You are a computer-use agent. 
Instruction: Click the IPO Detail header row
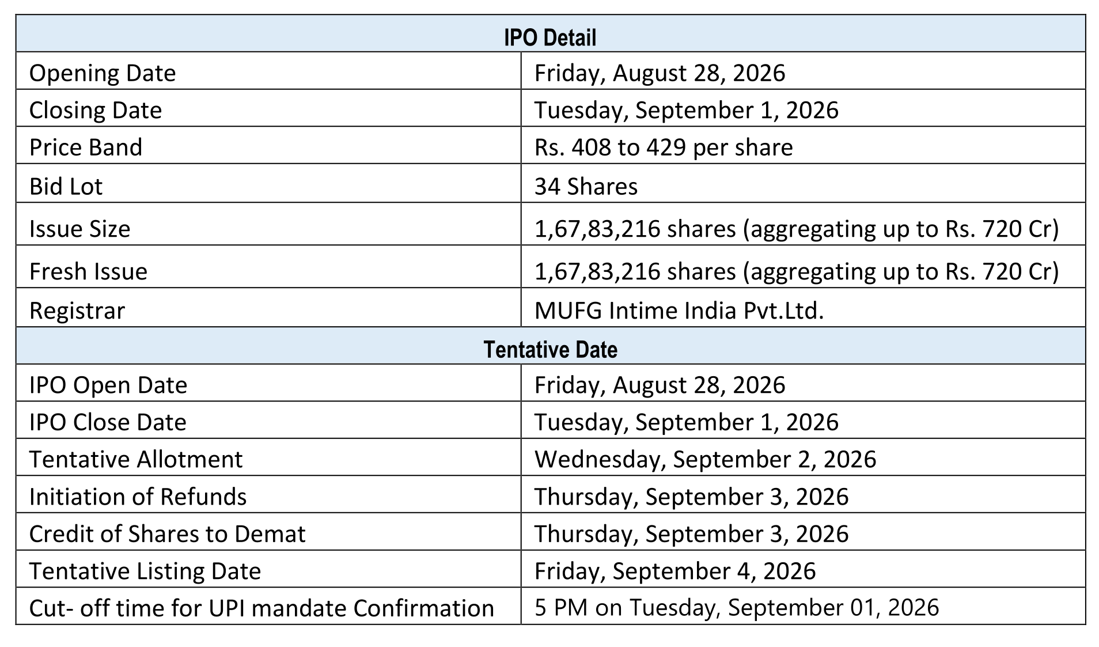[550, 33]
